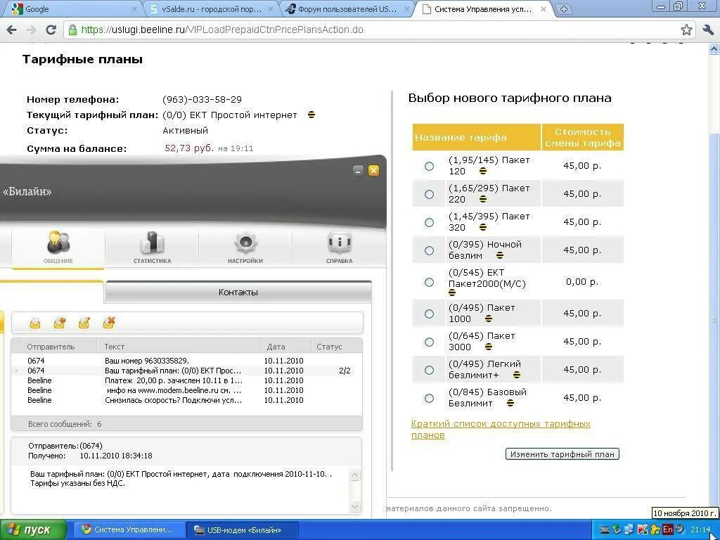Open the browser wrench menu
720x540 pixels.
pyautogui.click(x=707, y=30)
